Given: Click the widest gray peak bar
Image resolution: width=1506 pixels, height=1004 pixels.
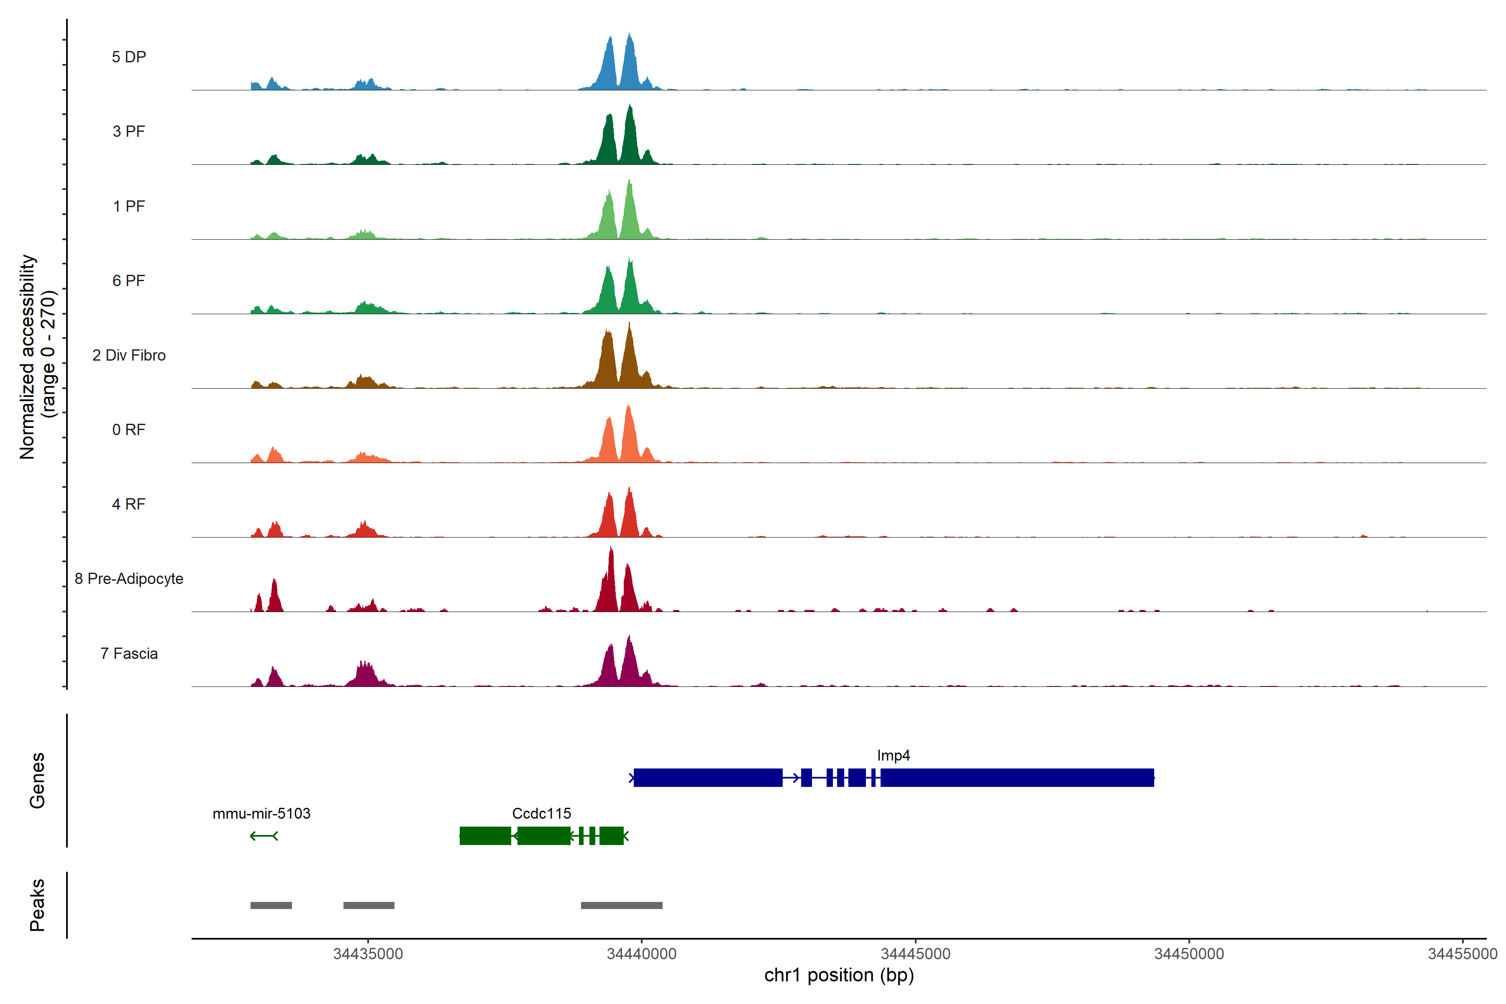Looking at the screenshot, I should coord(621,905).
